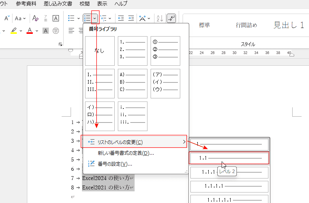
Task: Choose the 1.1 level 2 list option
Action: tap(229, 158)
